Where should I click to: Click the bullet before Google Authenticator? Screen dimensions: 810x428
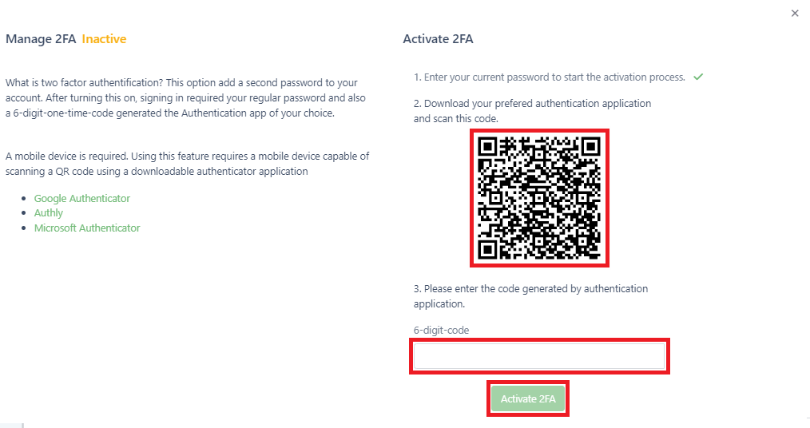click(x=25, y=199)
